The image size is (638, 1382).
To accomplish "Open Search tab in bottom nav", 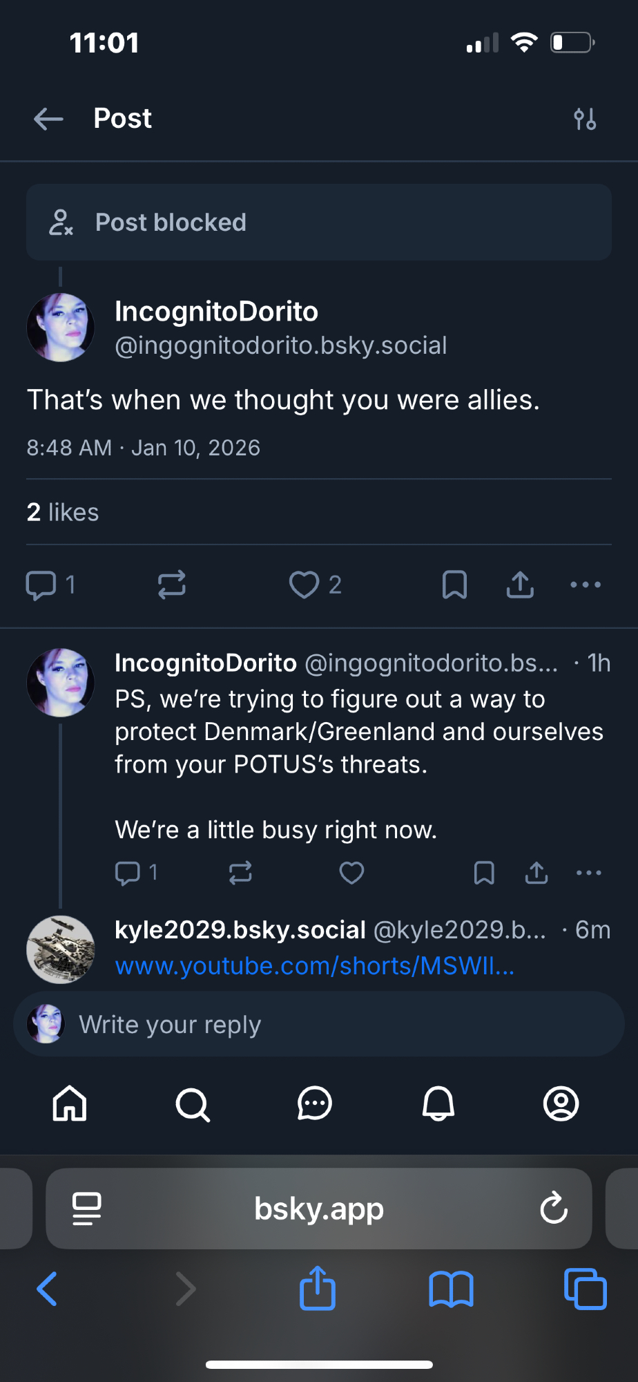I will 193,1104.
